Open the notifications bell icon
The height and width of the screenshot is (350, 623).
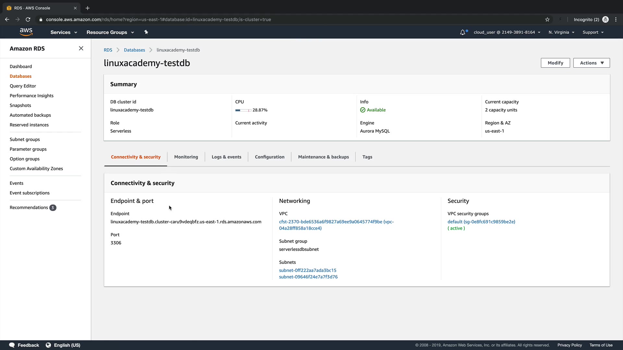[x=463, y=32]
